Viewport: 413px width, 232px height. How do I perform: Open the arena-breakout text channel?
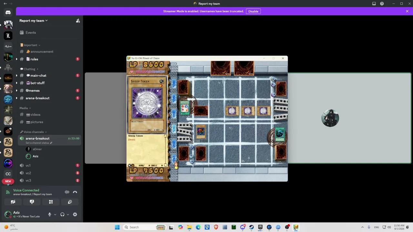tap(49, 98)
